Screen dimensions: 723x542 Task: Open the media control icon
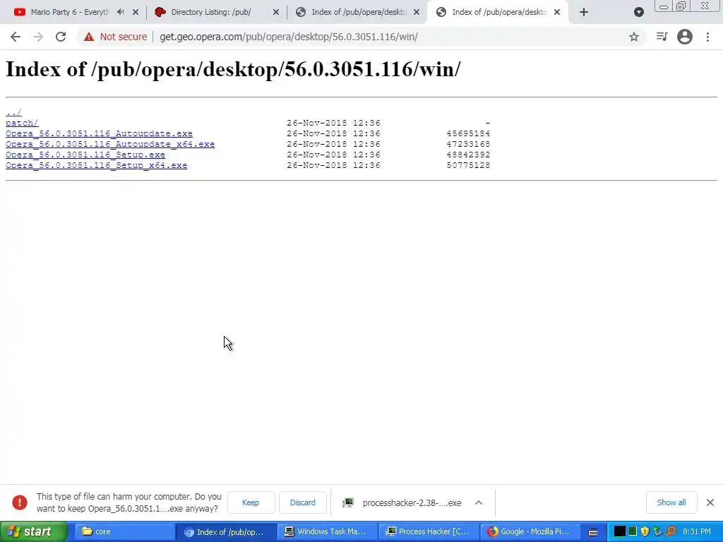click(662, 37)
